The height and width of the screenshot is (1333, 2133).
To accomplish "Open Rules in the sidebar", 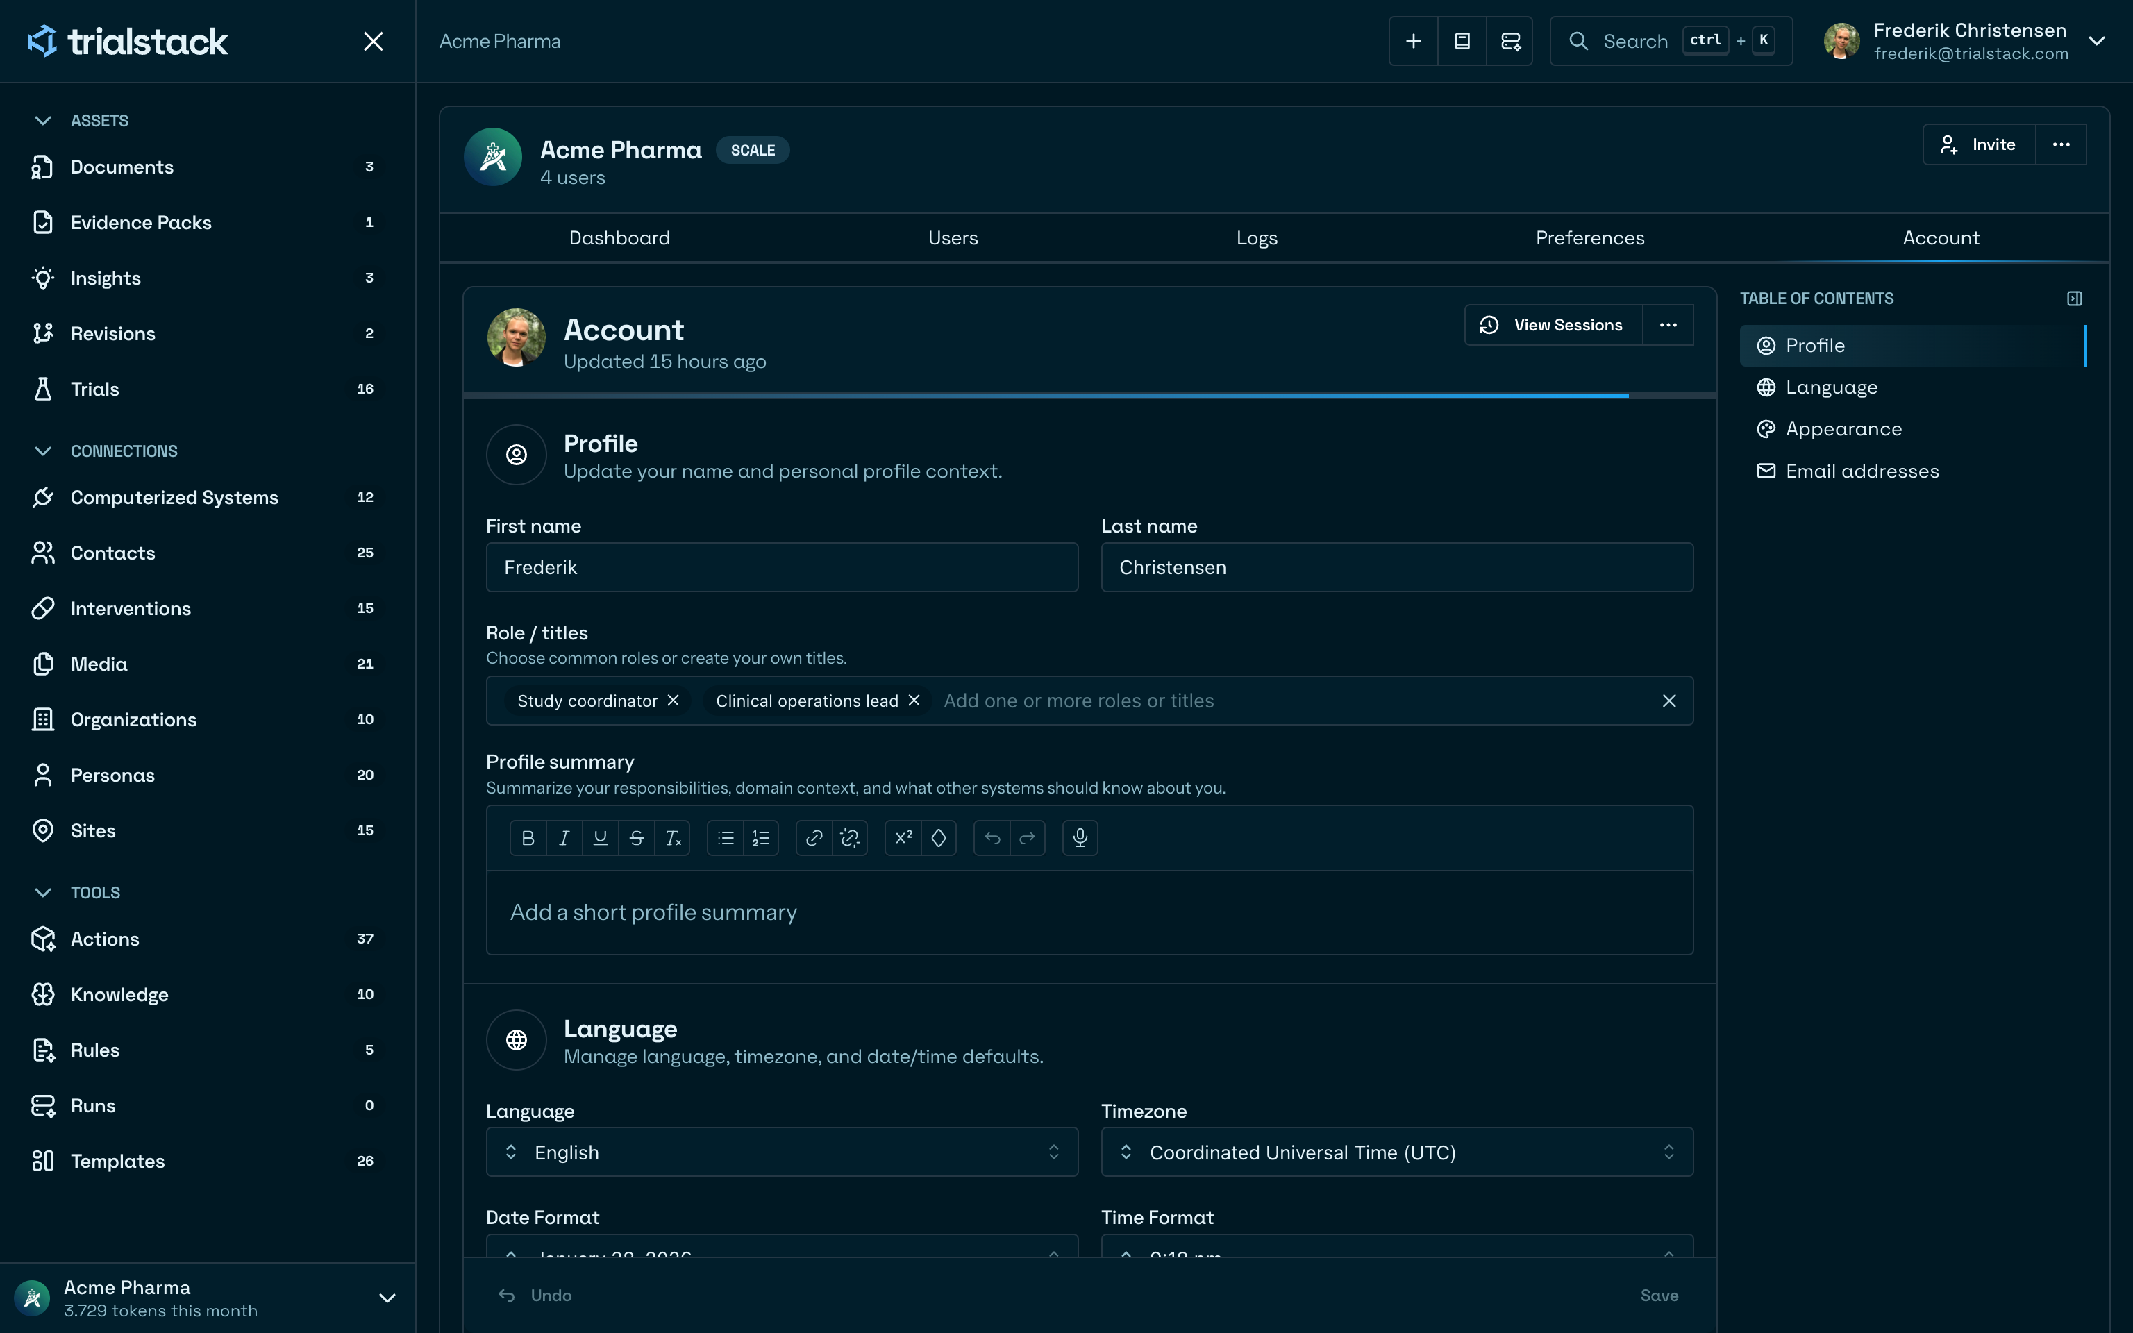I will coord(208,1050).
